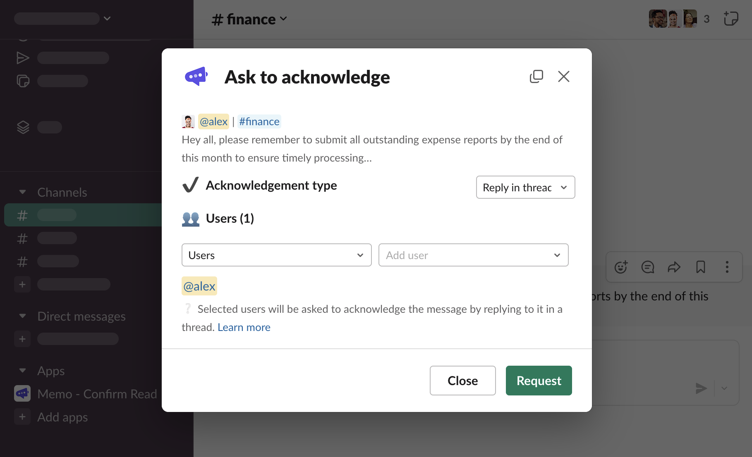Open the Add user dropdown

(473, 255)
